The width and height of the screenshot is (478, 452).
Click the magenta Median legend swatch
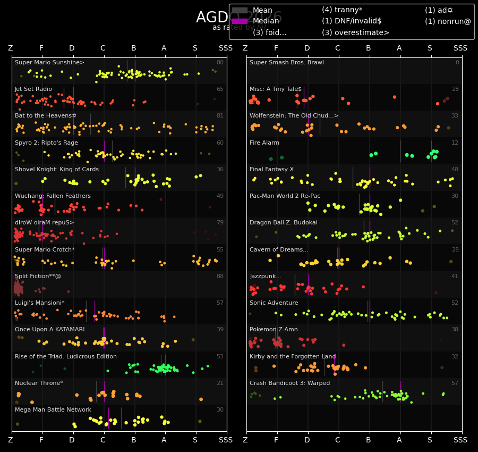(x=240, y=21)
